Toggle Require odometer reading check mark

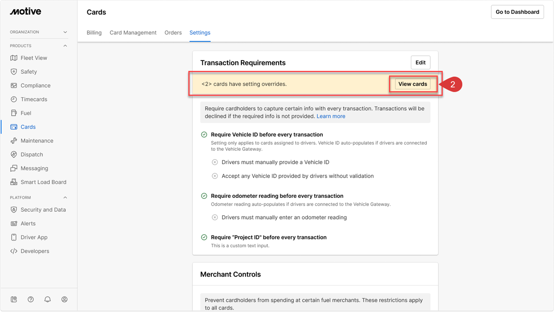pos(204,196)
